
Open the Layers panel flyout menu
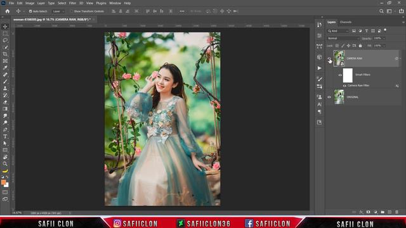coord(403,22)
